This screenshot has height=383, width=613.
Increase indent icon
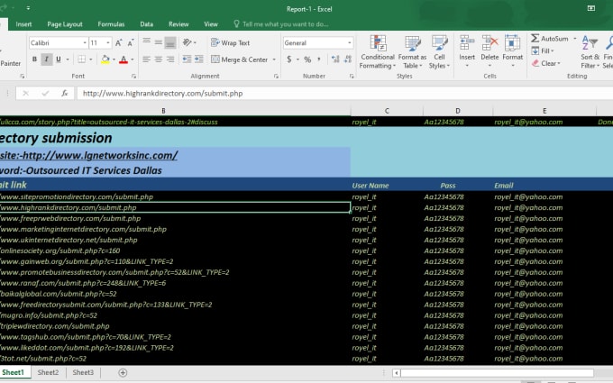pos(199,59)
